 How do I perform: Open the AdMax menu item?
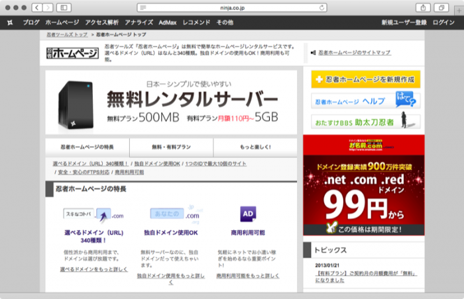point(168,22)
